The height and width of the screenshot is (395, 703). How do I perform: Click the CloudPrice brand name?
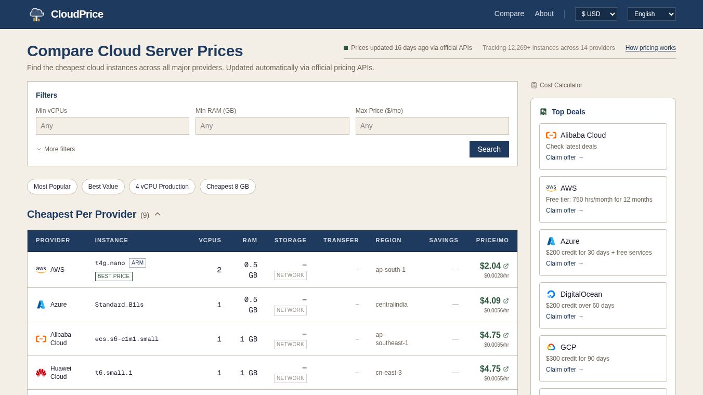77,14
